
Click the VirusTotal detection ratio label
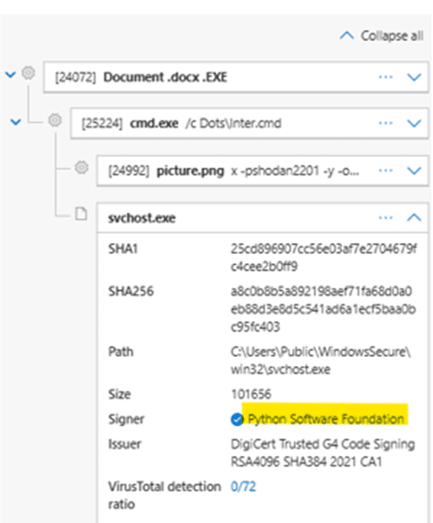pos(164,495)
